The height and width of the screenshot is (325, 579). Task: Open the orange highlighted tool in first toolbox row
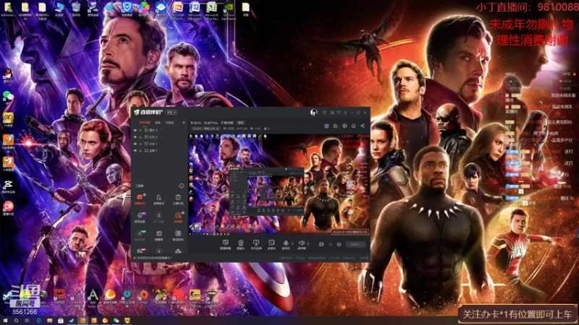[x=140, y=199]
